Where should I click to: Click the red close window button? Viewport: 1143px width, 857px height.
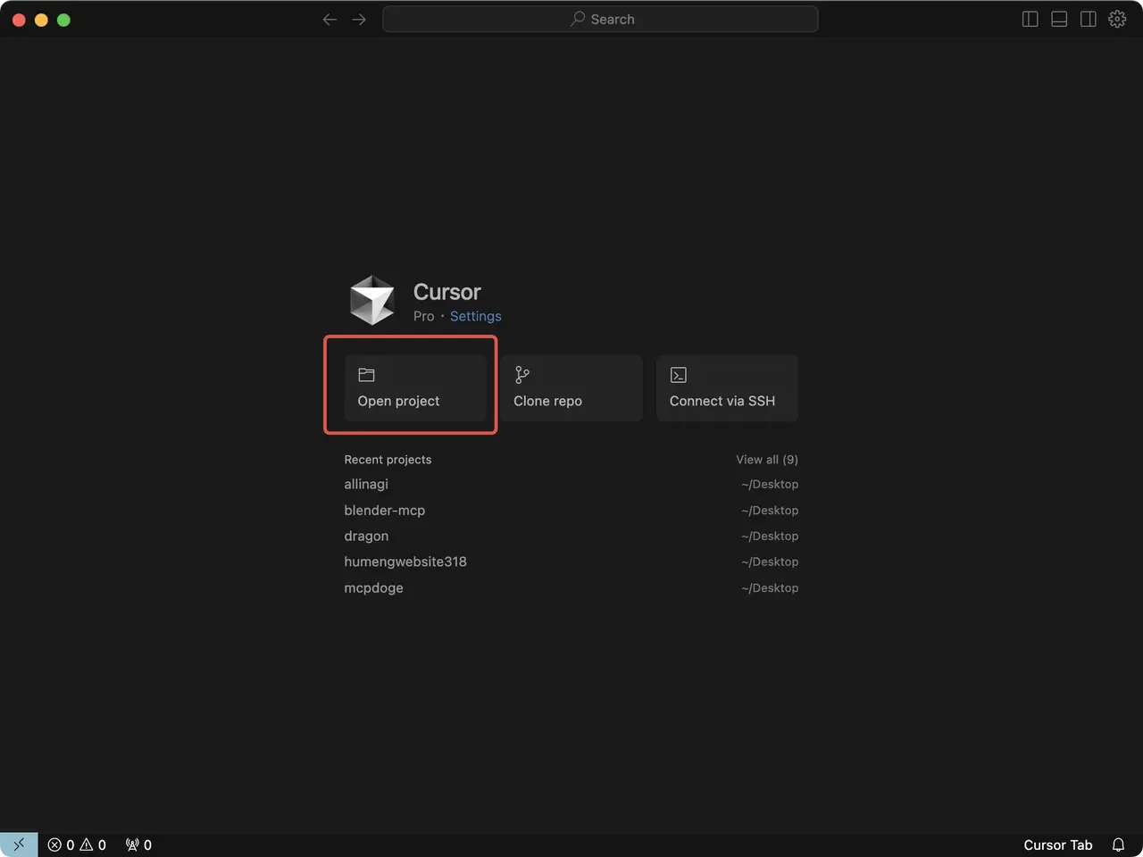[x=19, y=20]
